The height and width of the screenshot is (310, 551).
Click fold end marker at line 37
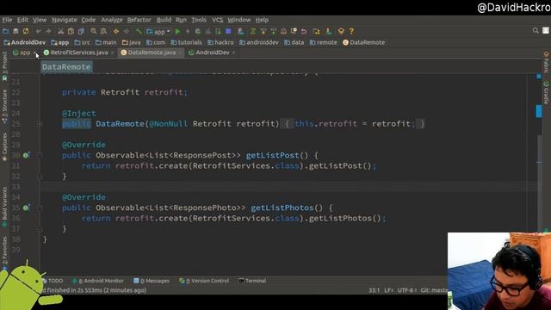(x=40, y=229)
